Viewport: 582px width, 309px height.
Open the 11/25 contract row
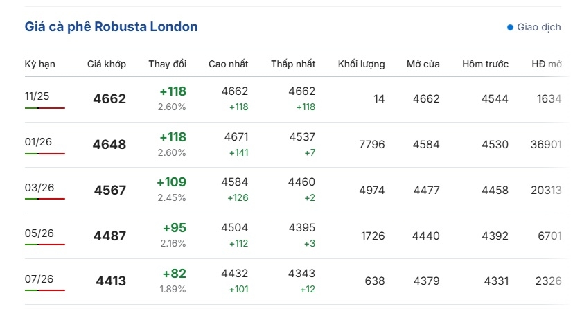coord(36,96)
